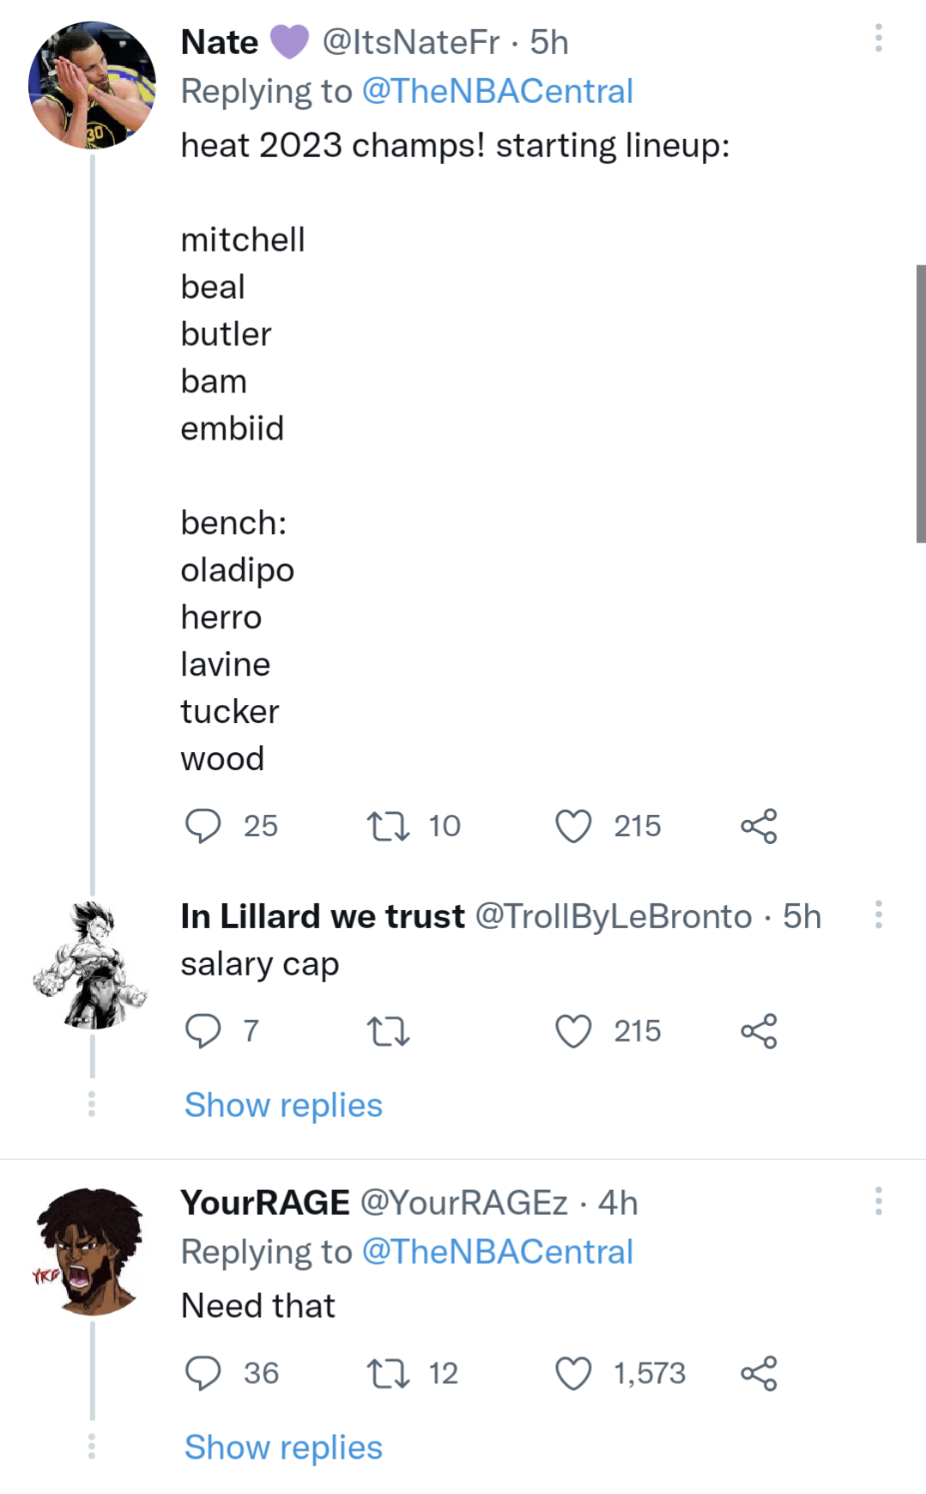Retweet Nate's starting lineup tweet

click(388, 826)
